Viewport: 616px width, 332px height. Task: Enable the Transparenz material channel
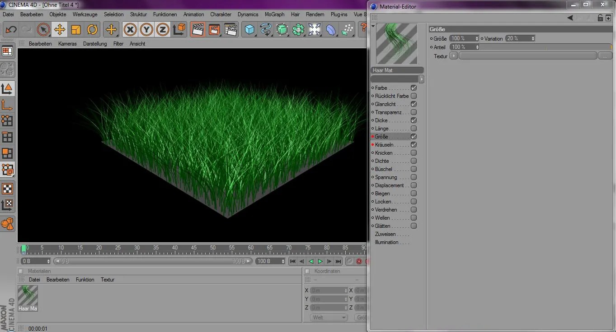(414, 112)
